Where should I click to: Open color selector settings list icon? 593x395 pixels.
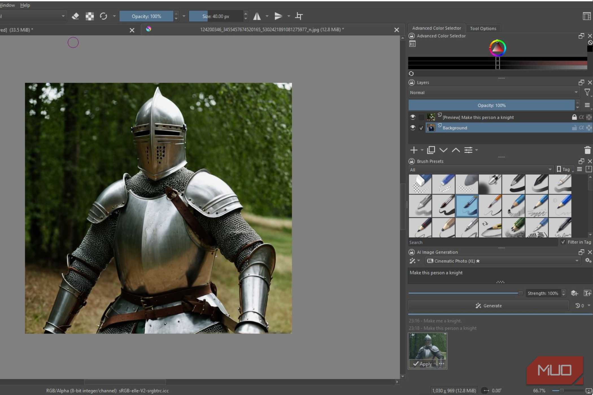point(412,44)
